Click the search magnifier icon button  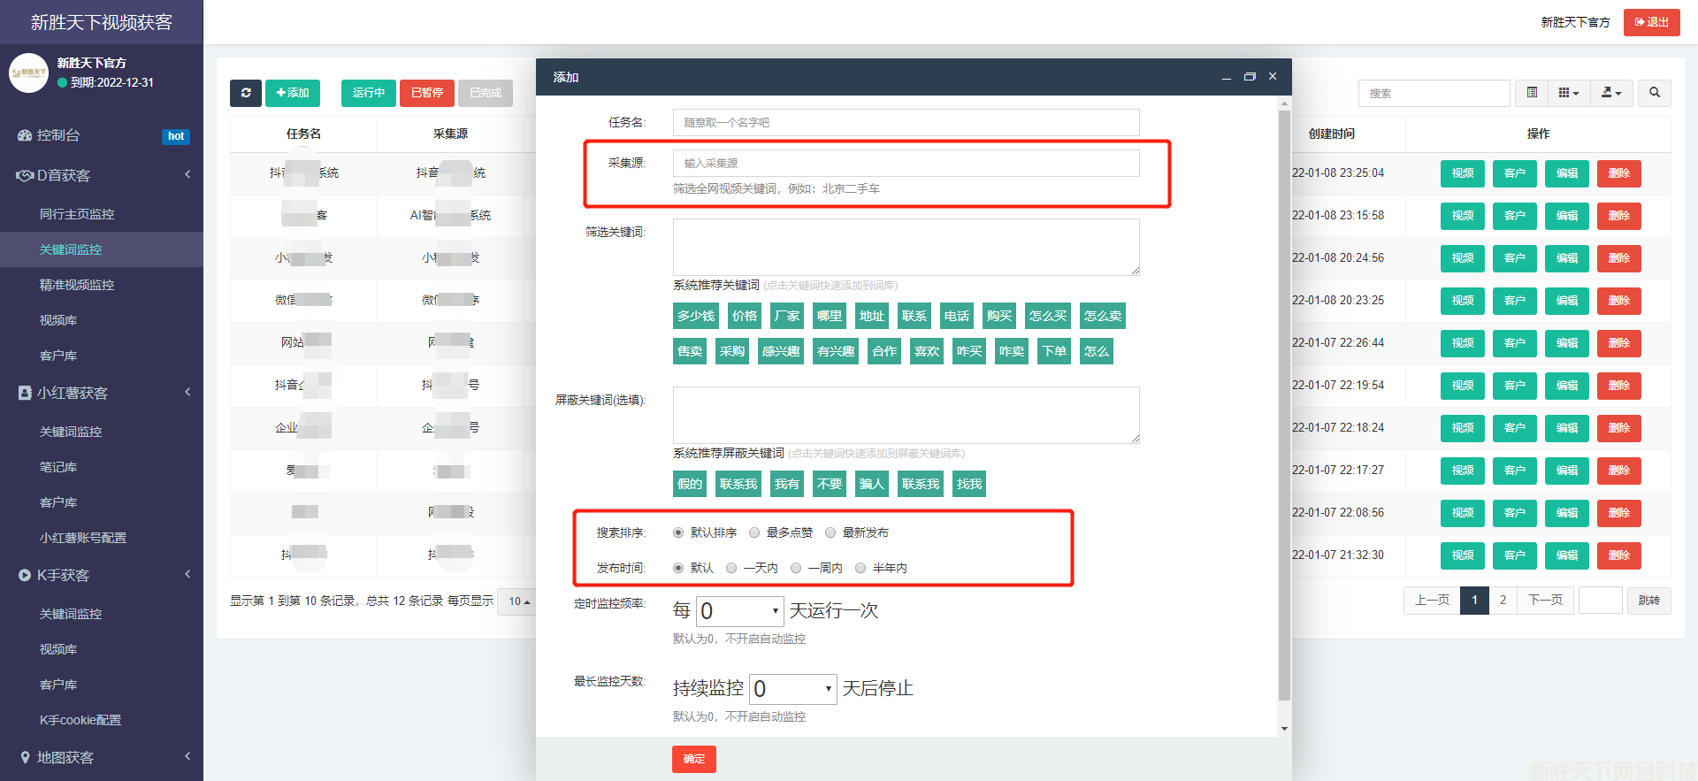1654,93
